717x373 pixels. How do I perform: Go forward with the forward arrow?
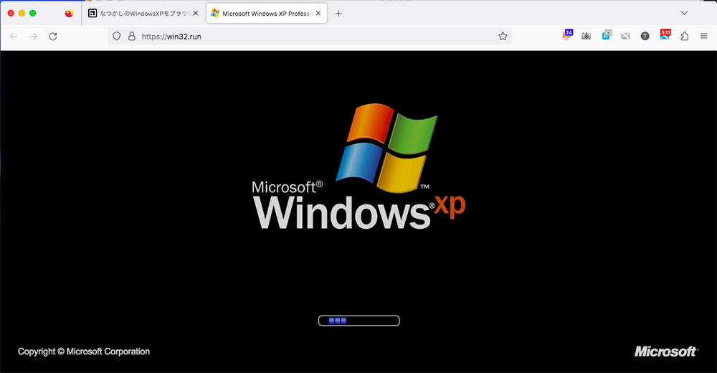(34, 36)
